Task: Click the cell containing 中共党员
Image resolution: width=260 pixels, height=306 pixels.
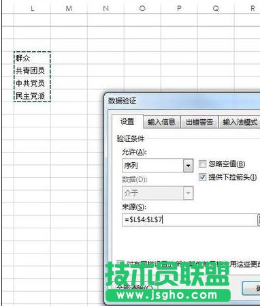Action: pos(32,83)
